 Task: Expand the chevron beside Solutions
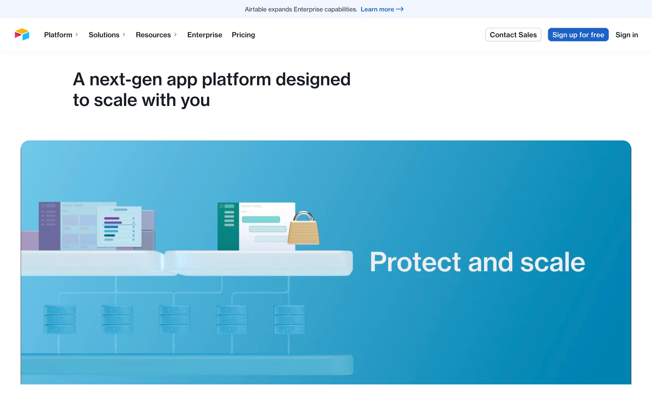(x=124, y=35)
